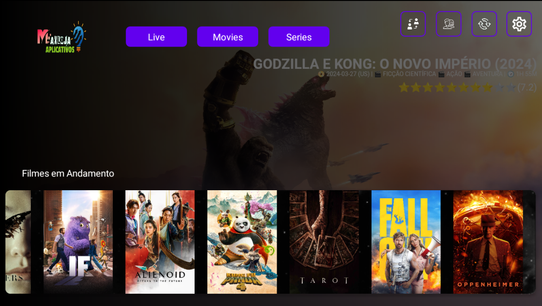Switch to the Movies section
This screenshot has height=306, width=542.
click(x=227, y=37)
